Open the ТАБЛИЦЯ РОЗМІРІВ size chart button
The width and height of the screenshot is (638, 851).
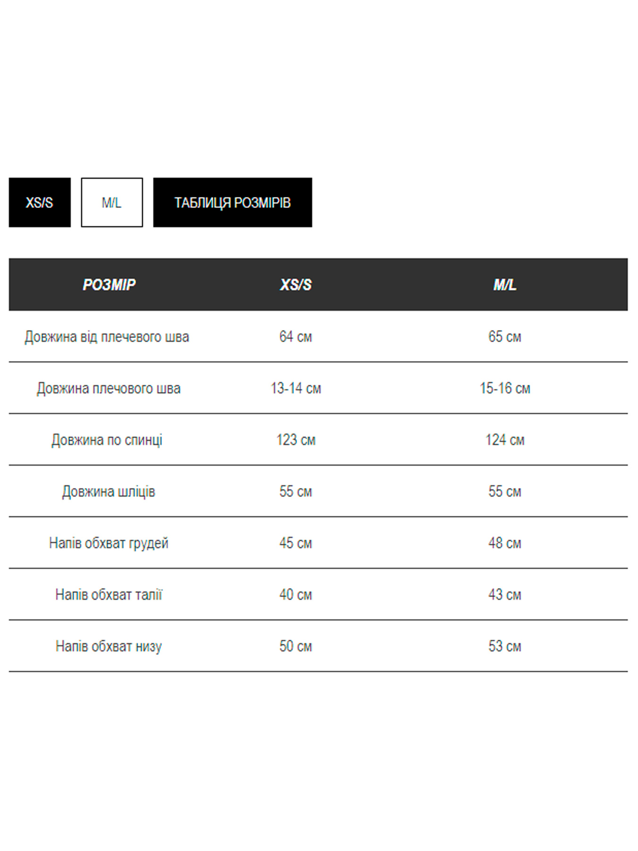tap(233, 202)
